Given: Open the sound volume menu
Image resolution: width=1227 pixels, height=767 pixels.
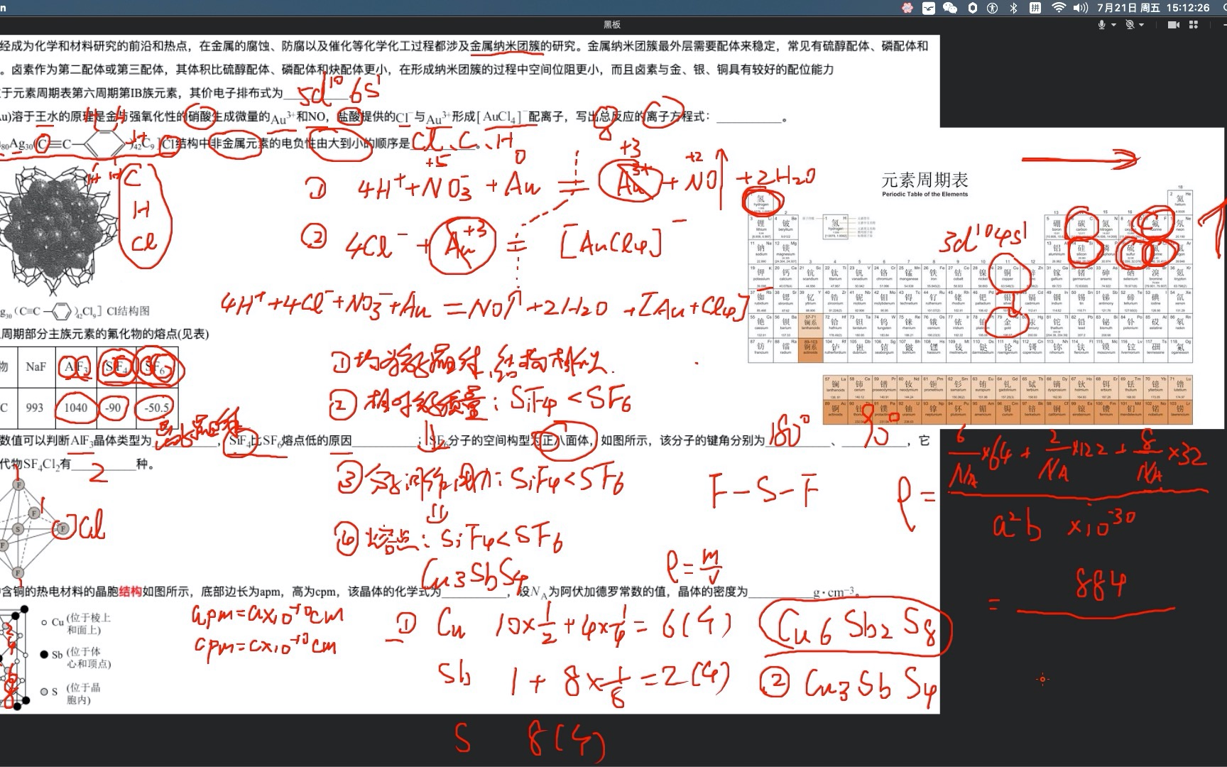Looking at the screenshot, I should coord(1081,8).
